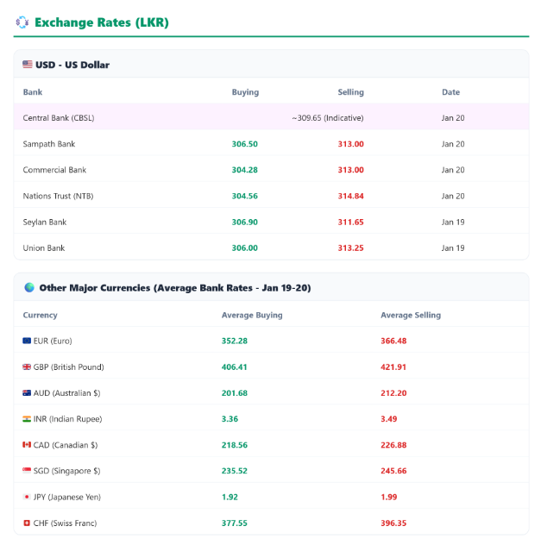541x539 pixels.
Task: Click the Australian flag icon
Action: (28, 392)
